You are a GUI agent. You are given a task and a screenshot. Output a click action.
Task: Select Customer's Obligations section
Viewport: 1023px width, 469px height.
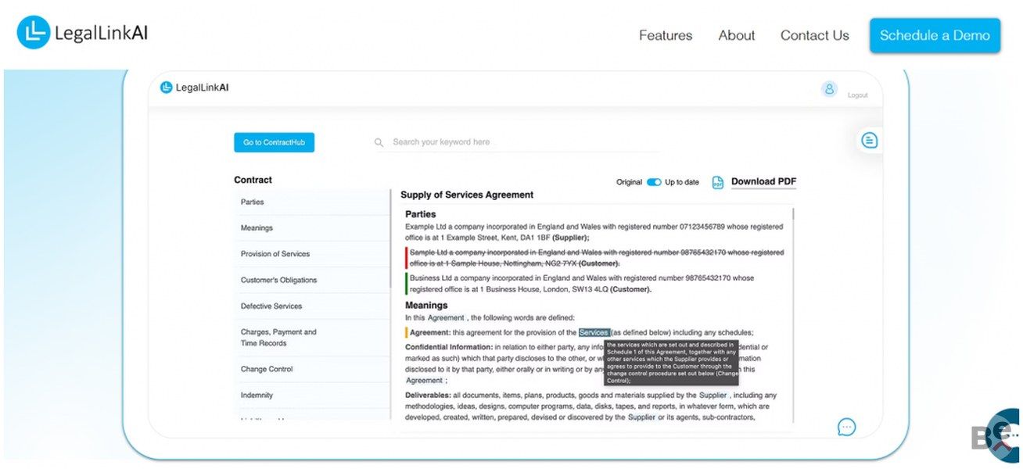[312, 280]
